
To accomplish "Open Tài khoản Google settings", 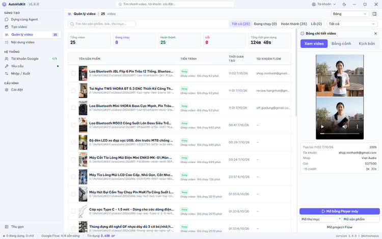I will pyautogui.click(x=32, y=59).
